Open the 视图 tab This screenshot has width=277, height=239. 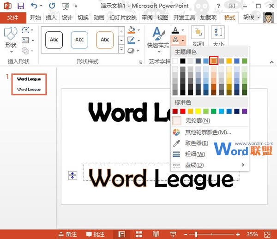tap(163, 18)
